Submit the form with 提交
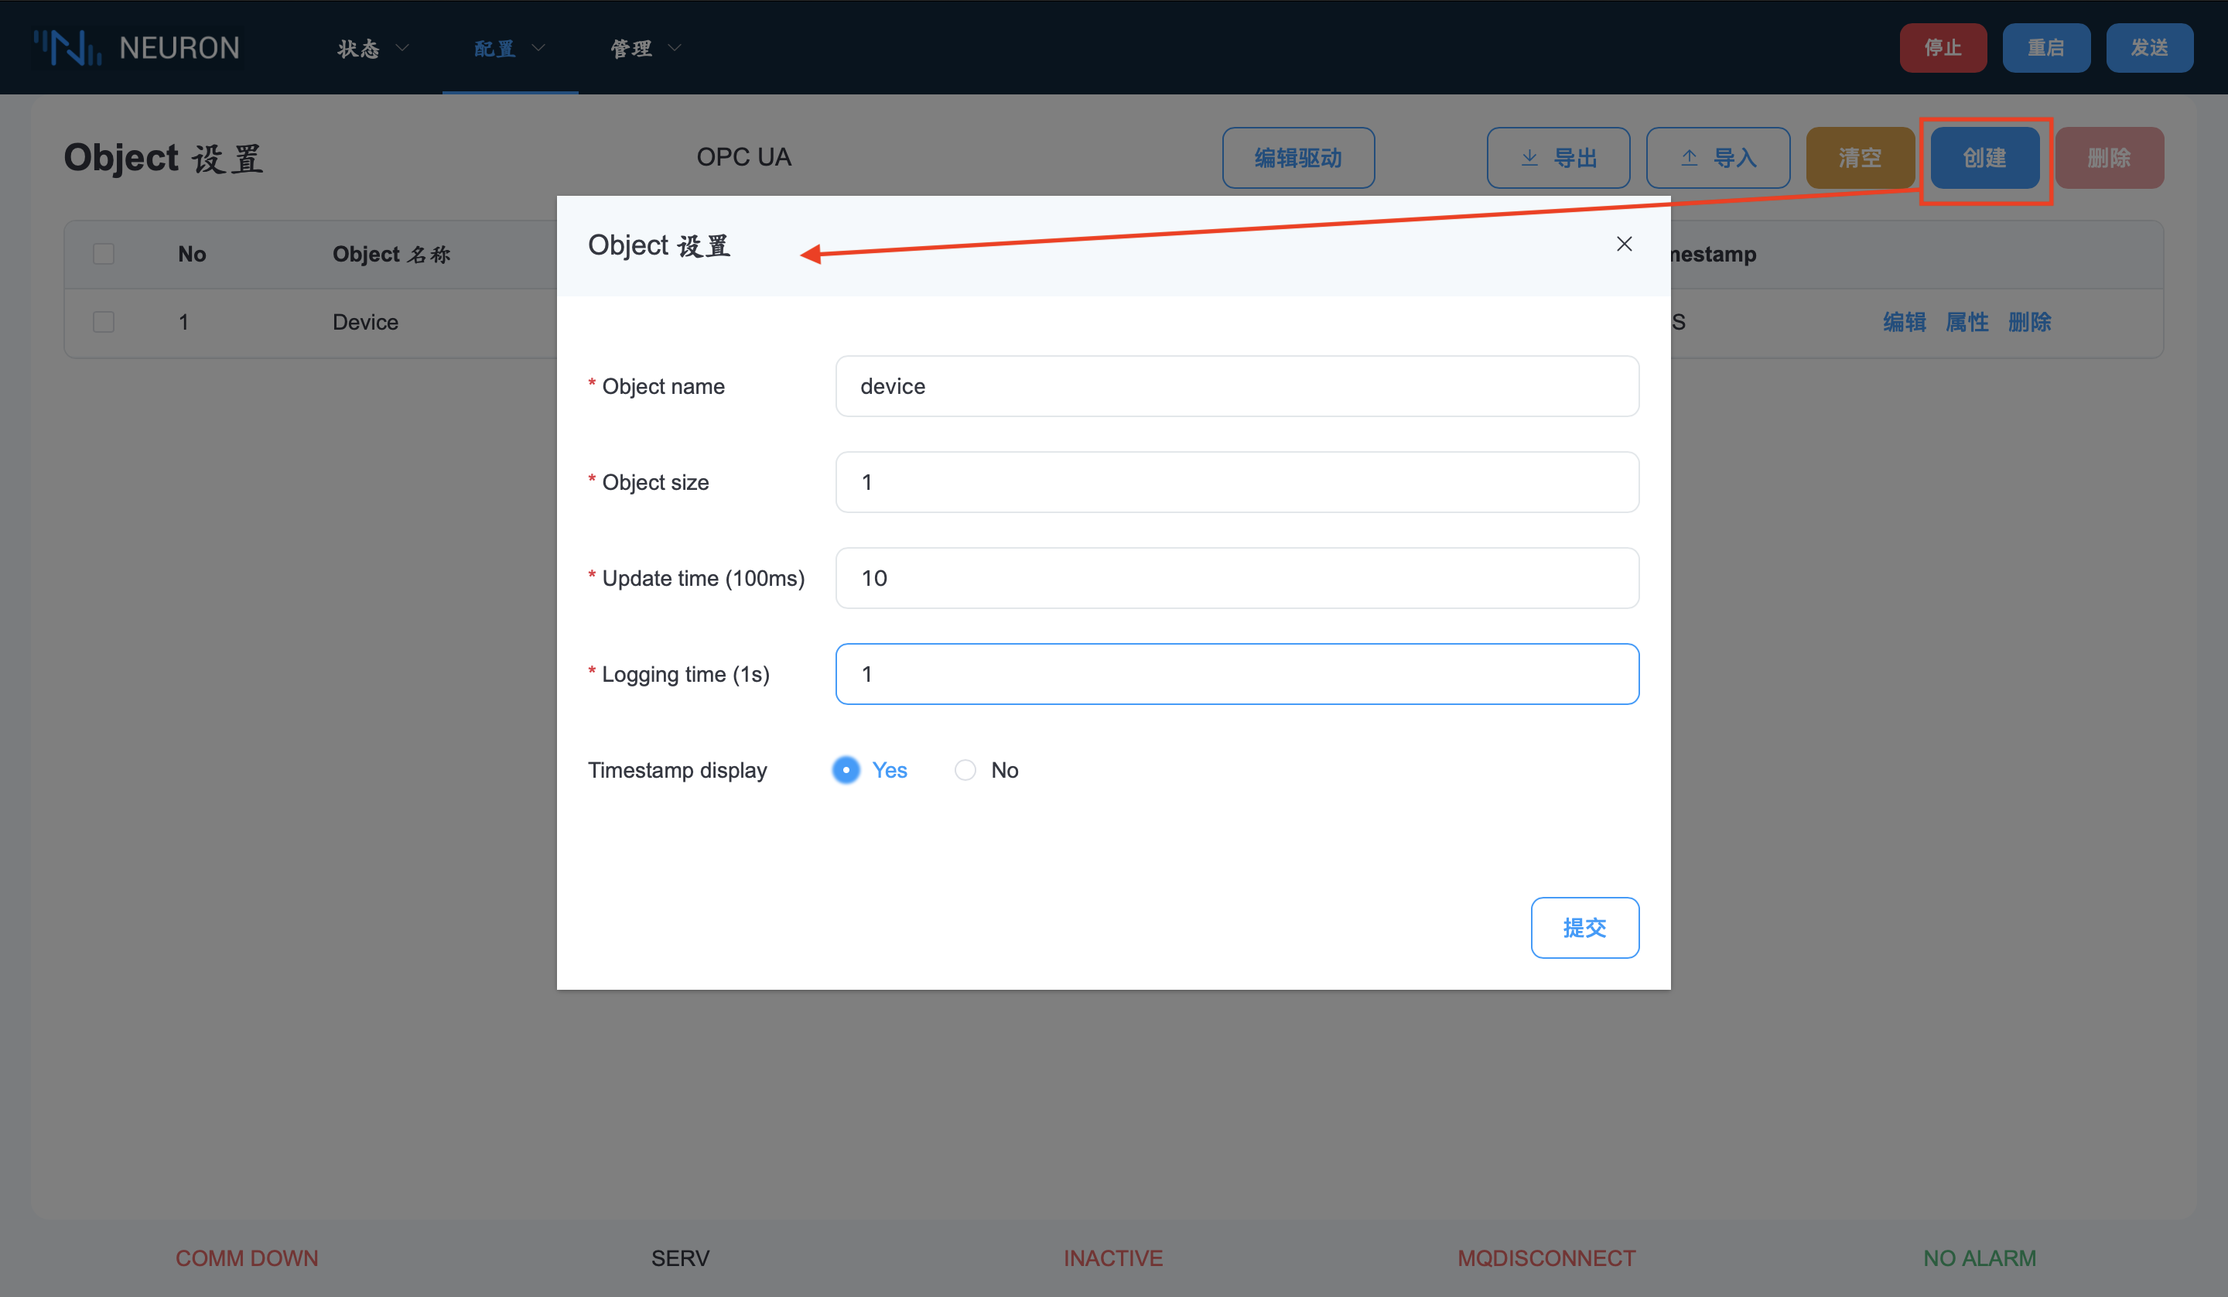 [x=1584, y=927]
